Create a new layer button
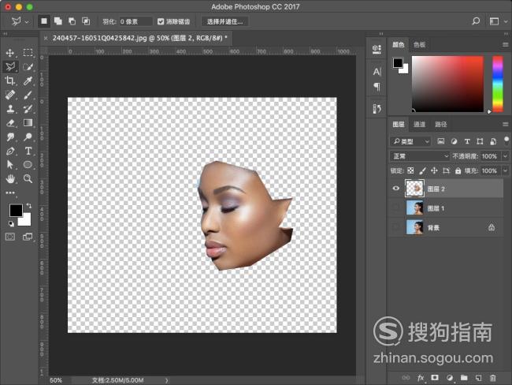This screenshot has height=385, width=512. click(x=478, y=378)
